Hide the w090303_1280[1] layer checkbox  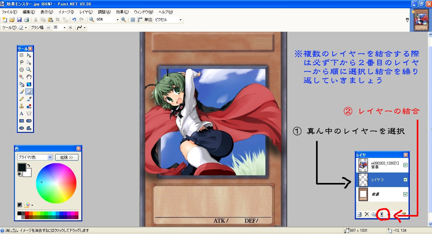click(x=405, y=165)
